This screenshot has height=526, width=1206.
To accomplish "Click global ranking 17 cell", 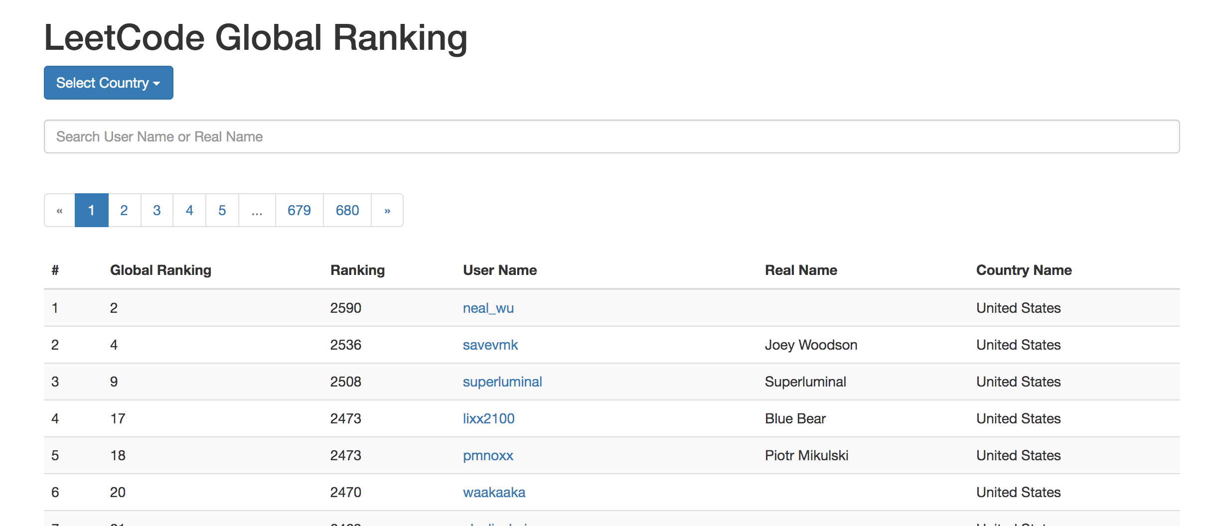I will (118, 418).
